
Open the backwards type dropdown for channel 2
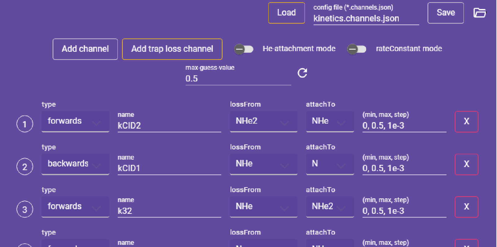click(x=75, y=164)
